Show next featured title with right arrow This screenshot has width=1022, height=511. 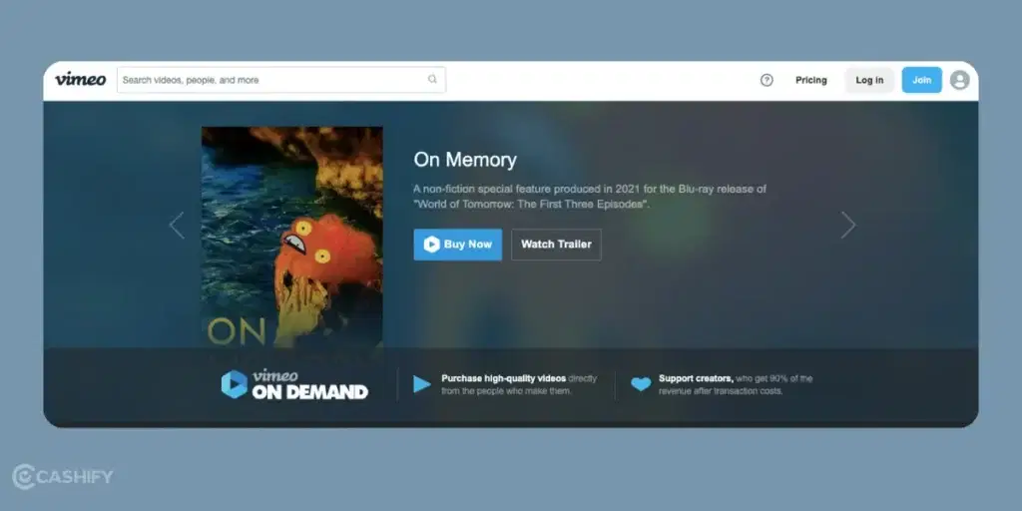pos(847,226)
